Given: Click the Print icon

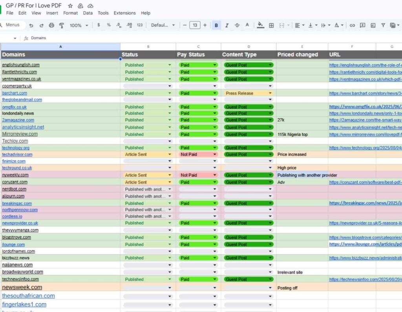Looking at the screenshot, I should click(51, 25).
